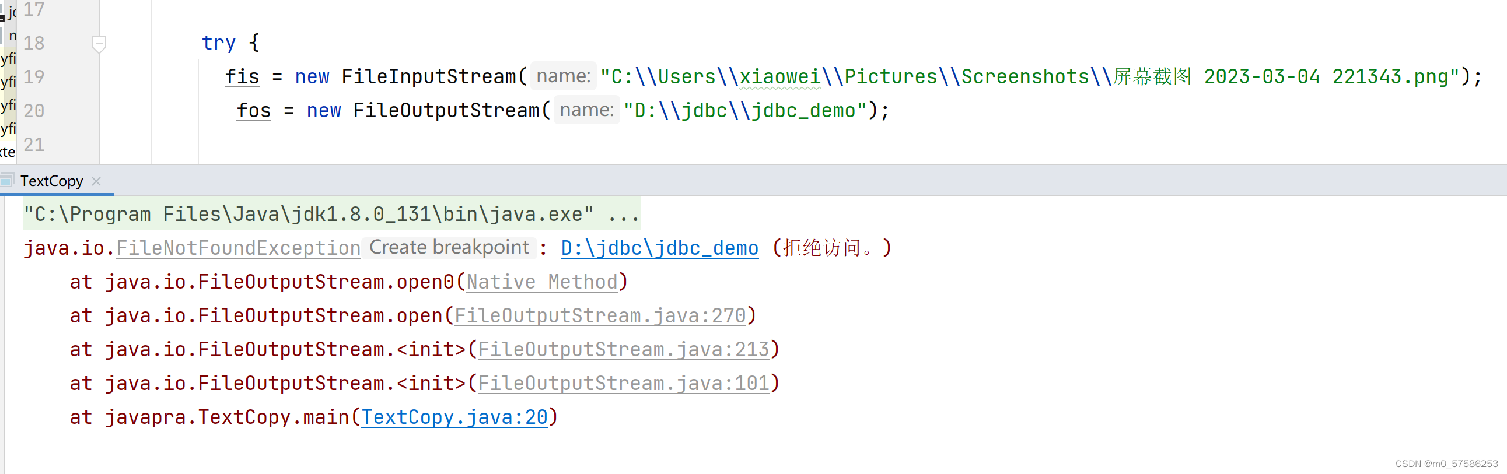
Task: Click the fis variable on line 19
Action: 242,76
